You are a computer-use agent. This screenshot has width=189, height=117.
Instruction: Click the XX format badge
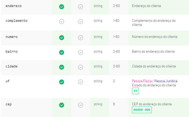coord(135,91)
